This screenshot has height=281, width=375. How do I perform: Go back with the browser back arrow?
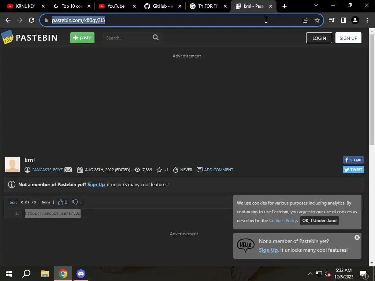(8, 20)
